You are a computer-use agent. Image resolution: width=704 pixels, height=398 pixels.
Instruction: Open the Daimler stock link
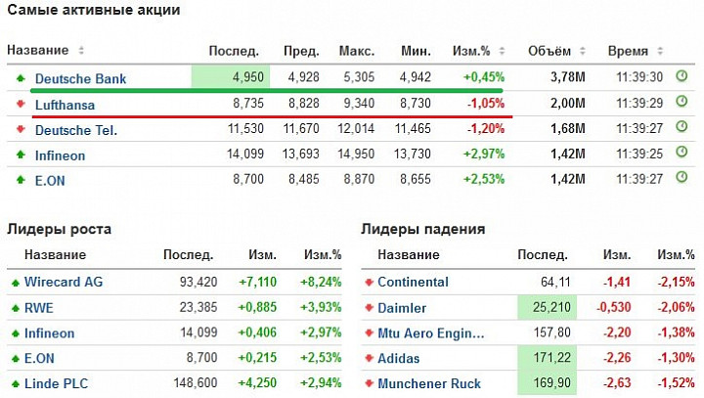(402, 308)
